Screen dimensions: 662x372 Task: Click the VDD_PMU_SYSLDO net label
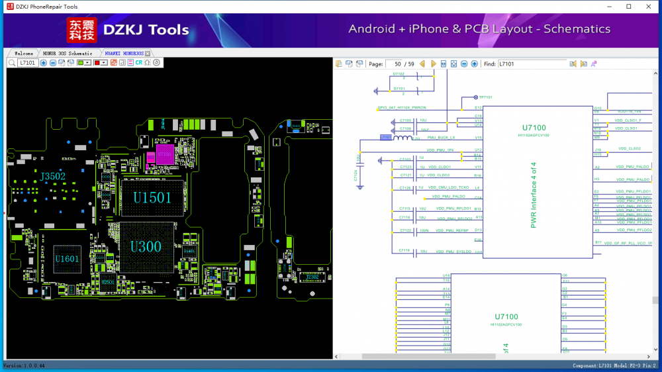[453, 252]
